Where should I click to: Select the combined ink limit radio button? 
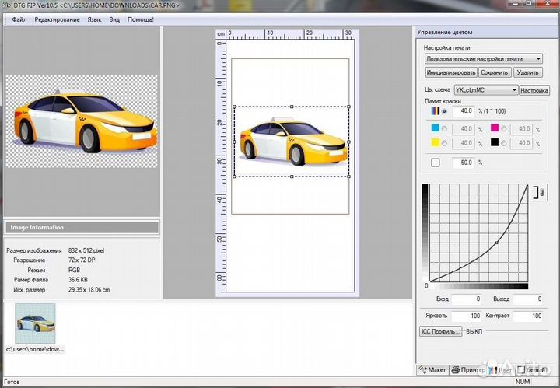pos(445,113)
